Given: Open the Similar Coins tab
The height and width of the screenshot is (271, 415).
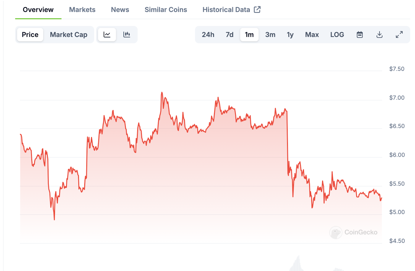Looking at the screenshot, I should (x=166, y=10).
